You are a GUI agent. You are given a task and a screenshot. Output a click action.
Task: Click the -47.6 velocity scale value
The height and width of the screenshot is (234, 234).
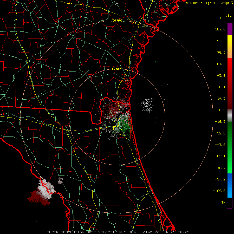coord(220,145)
